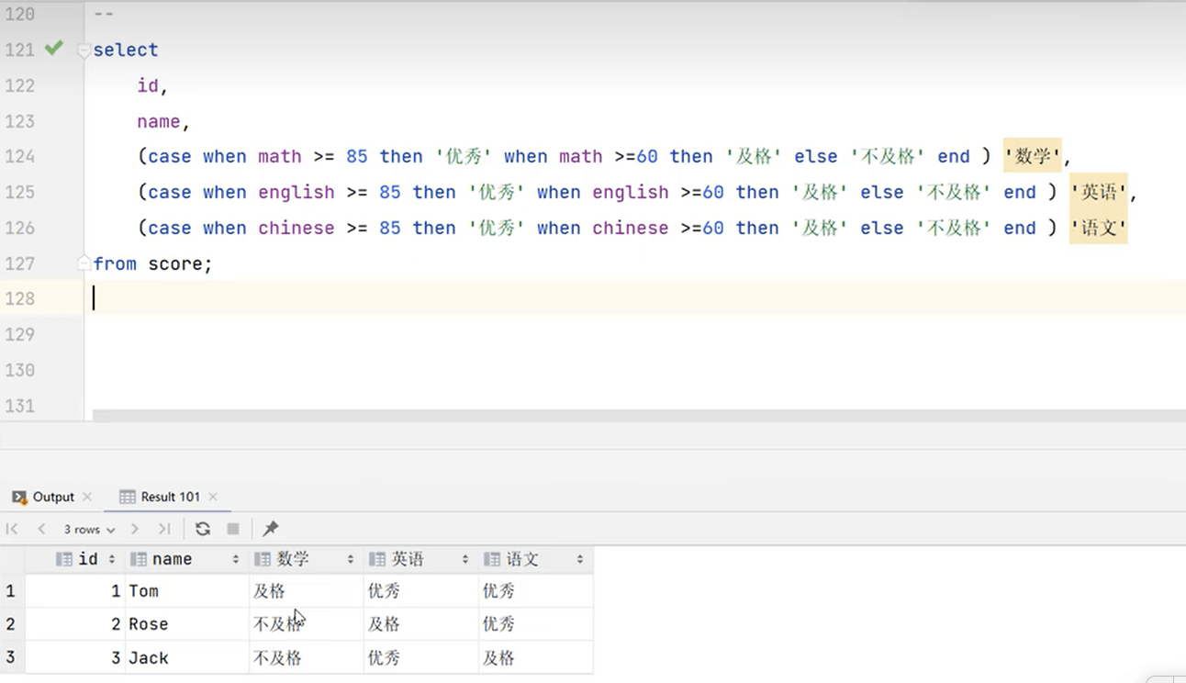1186x683 pixels.
Task: Toggle sort order on id column
Action: (x=112, y=559)
